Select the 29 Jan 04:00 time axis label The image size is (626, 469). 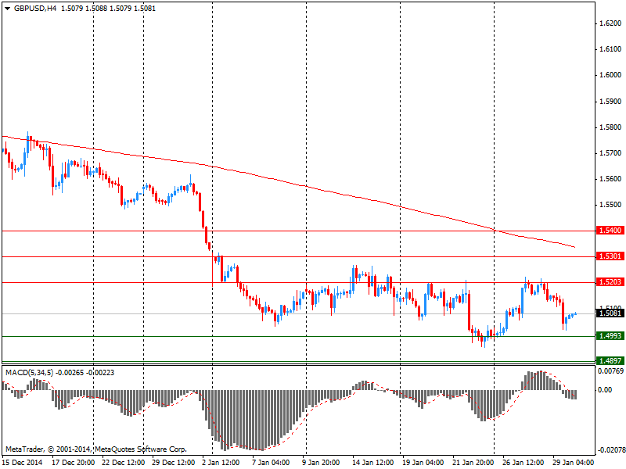(x=574, y=463)
